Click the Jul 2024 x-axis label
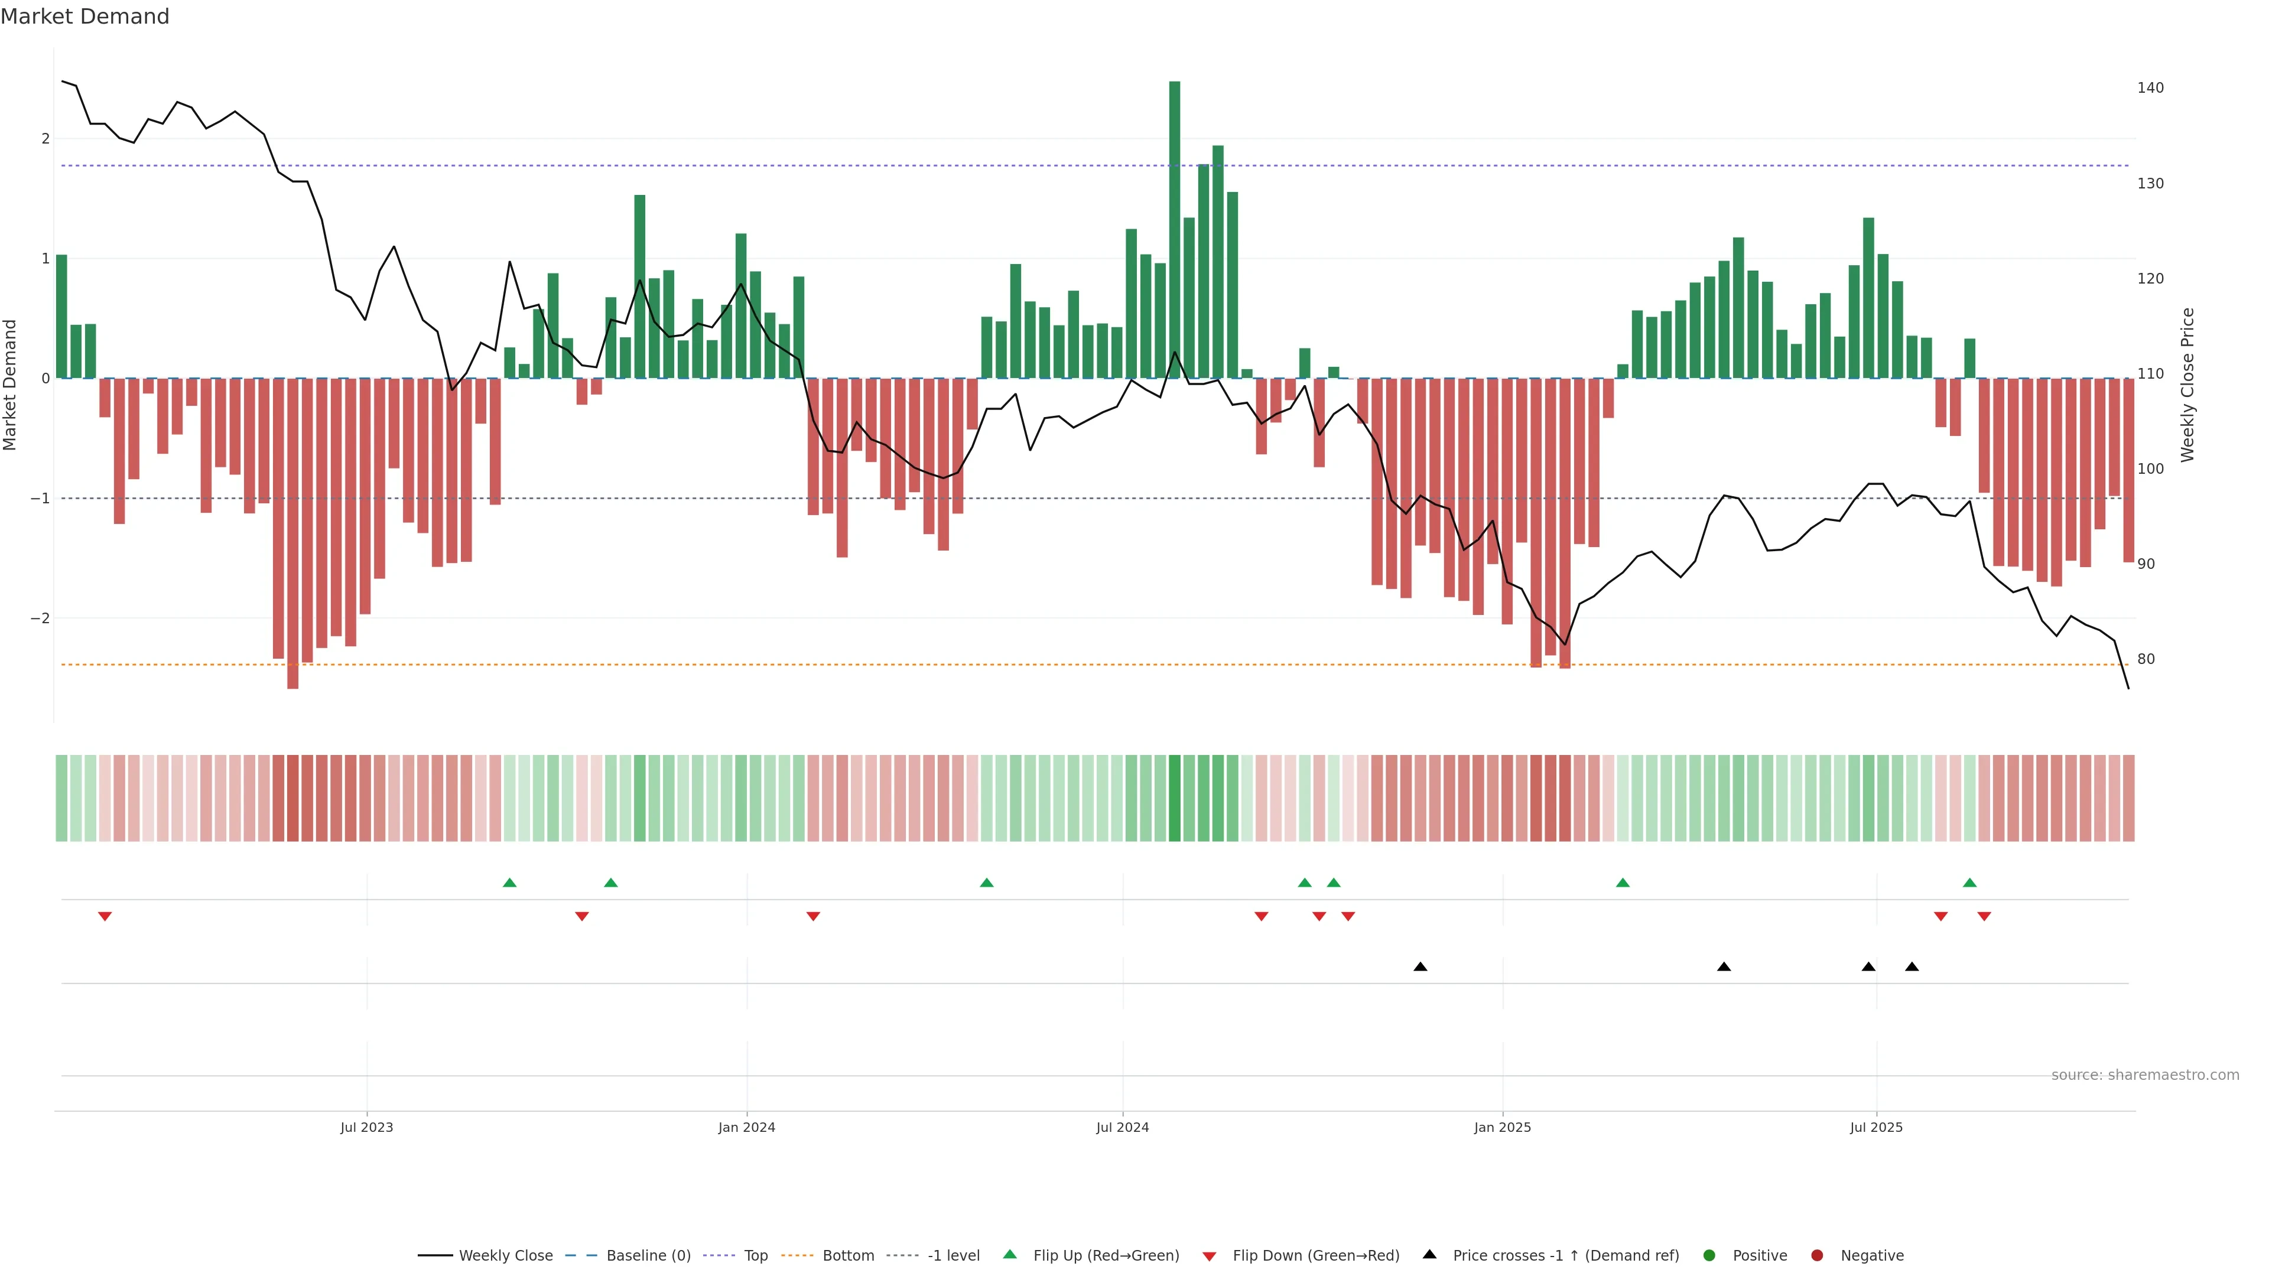Screen dimensions: 2269x1276 1122,1127
